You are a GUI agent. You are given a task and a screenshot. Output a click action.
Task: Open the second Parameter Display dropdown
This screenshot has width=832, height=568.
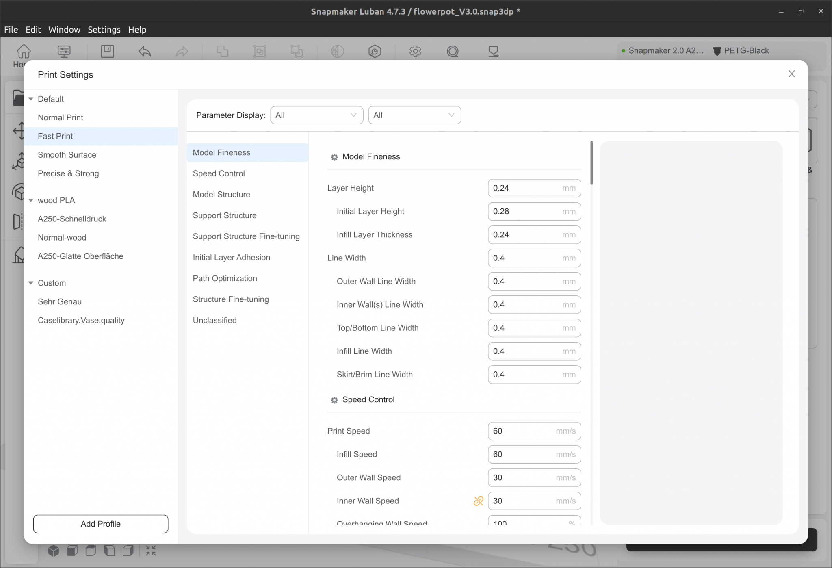point(414,115)
